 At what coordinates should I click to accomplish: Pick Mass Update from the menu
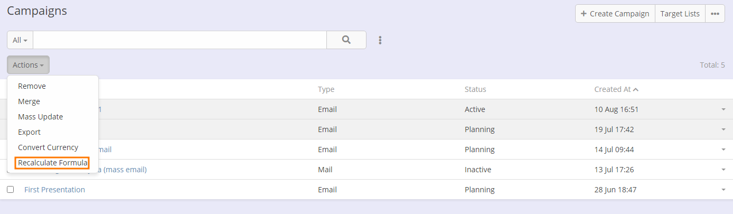tap(40, 117)
